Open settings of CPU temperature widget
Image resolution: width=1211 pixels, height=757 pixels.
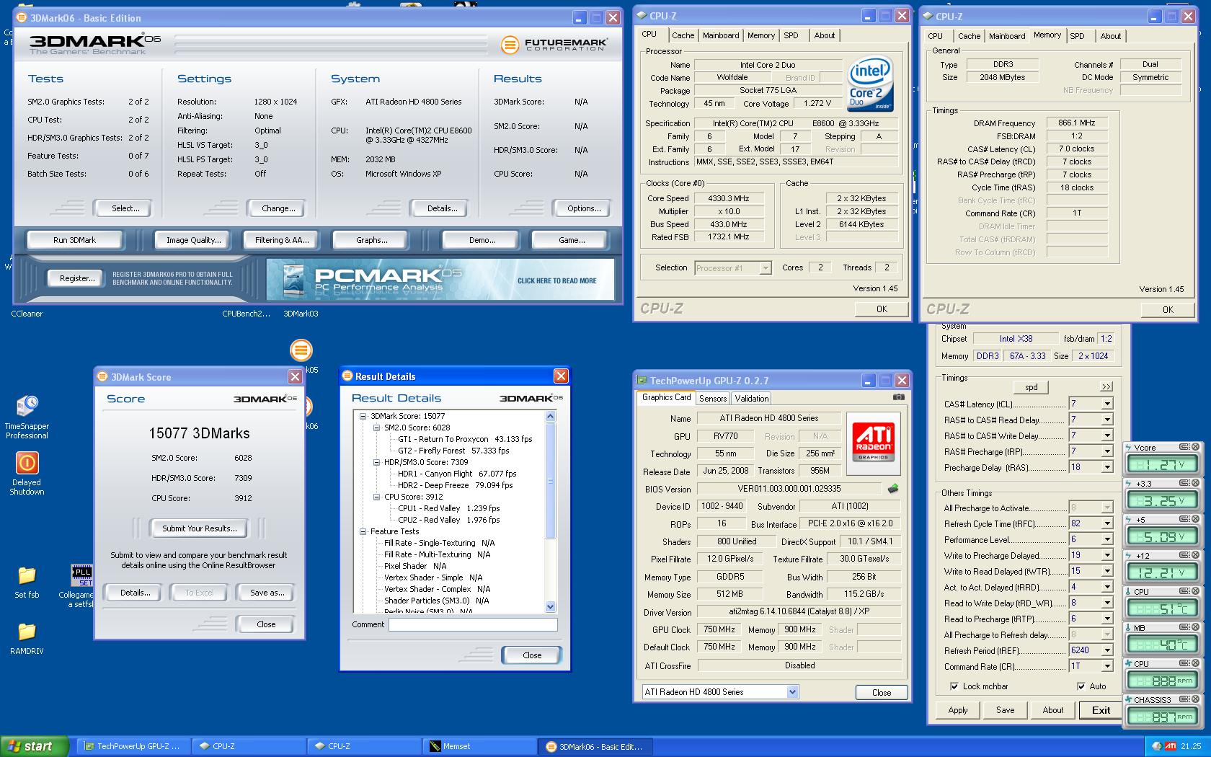point(1184,591)
